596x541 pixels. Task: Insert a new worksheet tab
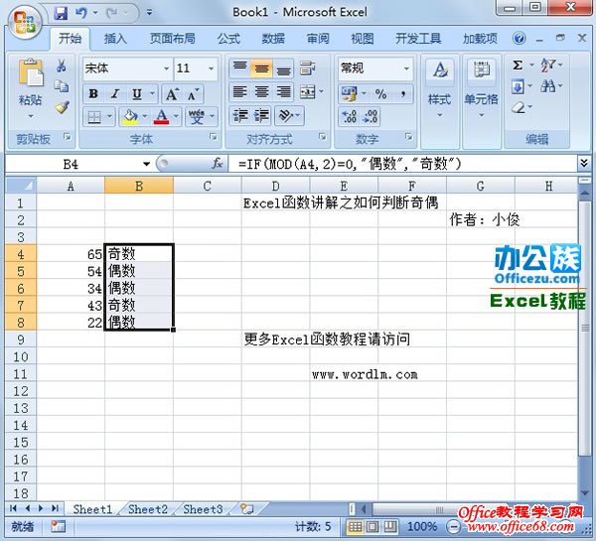[x=246, y=509]
